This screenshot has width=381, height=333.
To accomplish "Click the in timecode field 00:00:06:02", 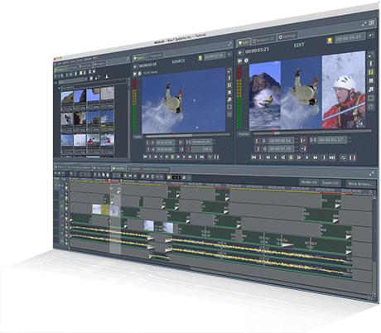I will pyautogui.click(x=280, y=141).
